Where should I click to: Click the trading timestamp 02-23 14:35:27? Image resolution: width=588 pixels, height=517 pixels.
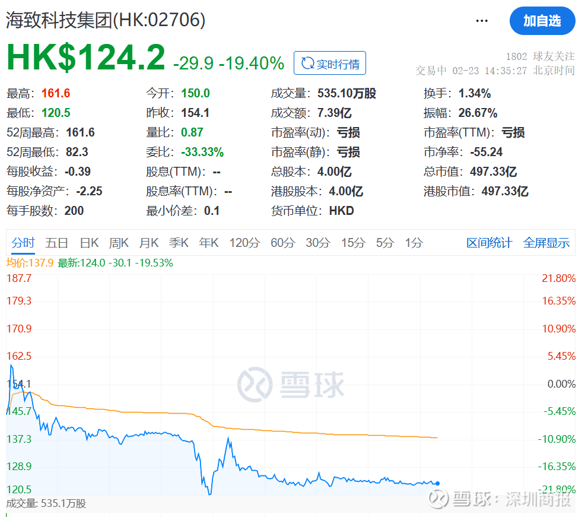tap(490, 71)
